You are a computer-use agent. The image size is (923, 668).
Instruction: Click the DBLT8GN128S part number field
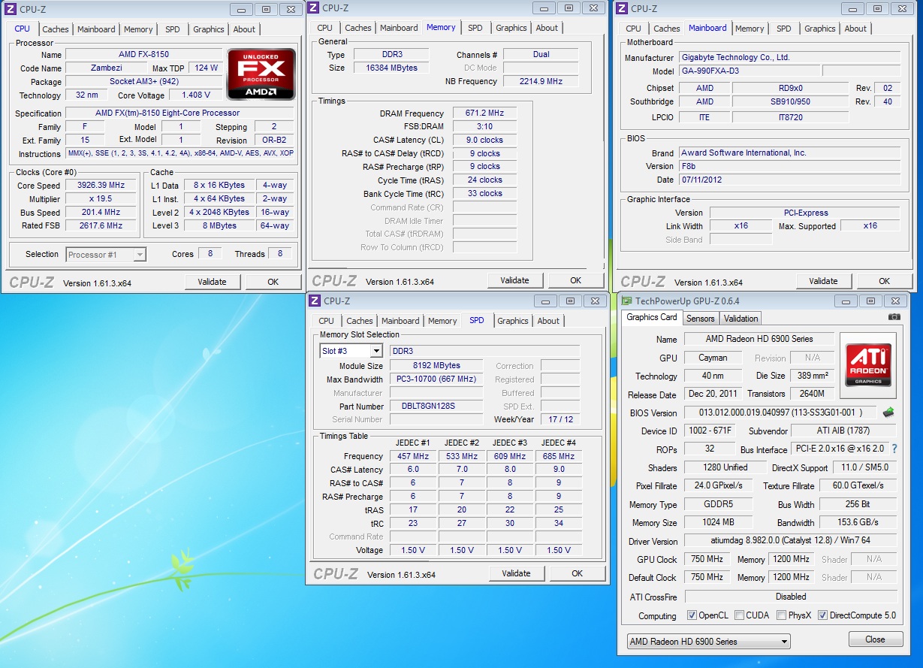[436, 407]
